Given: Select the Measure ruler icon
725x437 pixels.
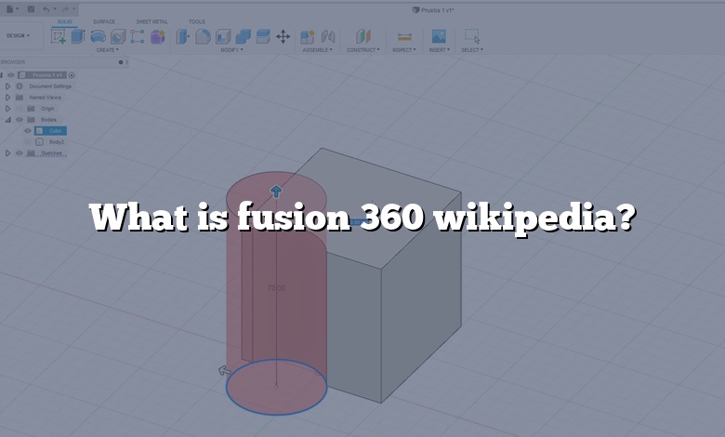Looking at the screenshot, I should pos(404,36).
